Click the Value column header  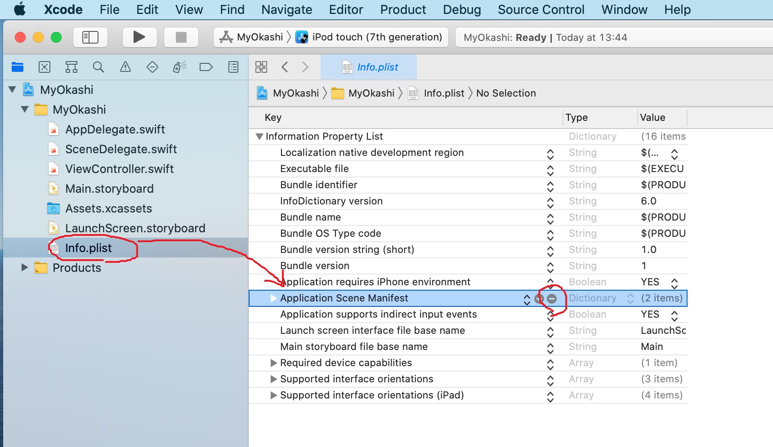(x=652, y=117)
